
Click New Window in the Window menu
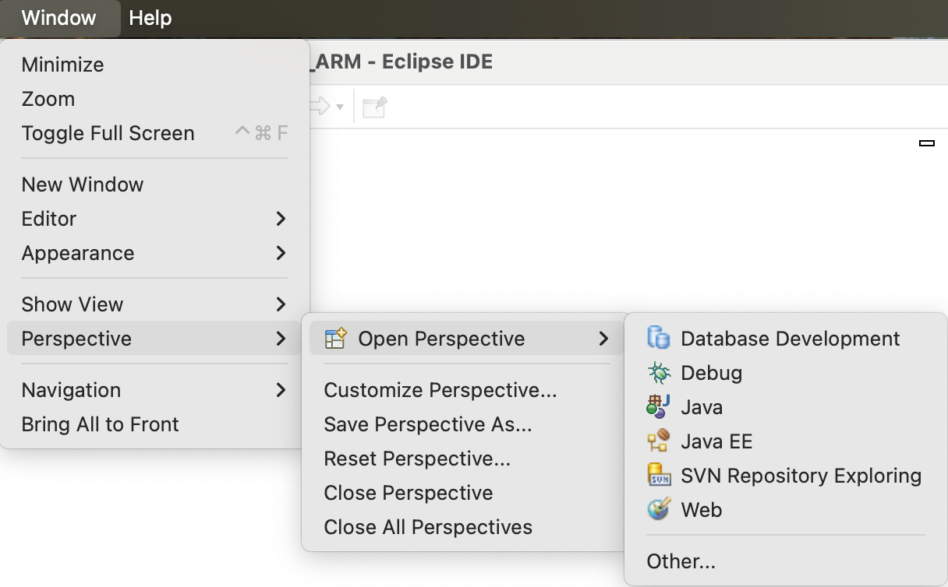pyautogui.click(x=83, y=185)
